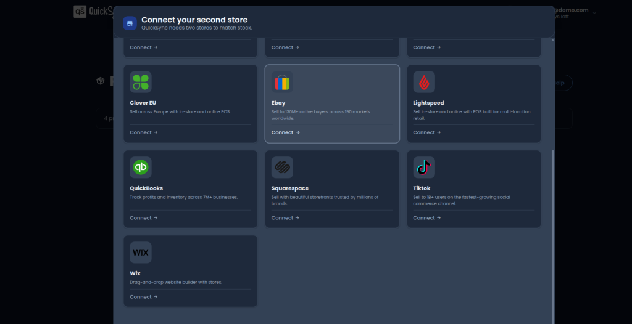
Task: Connect the Squarespace store
Action: pyautogui.click(x=285, y=217)
